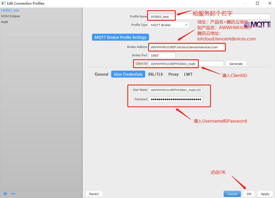275x198 pixels.
Task: Select Hi3861_test connection profile
Action: pos(10,11)
